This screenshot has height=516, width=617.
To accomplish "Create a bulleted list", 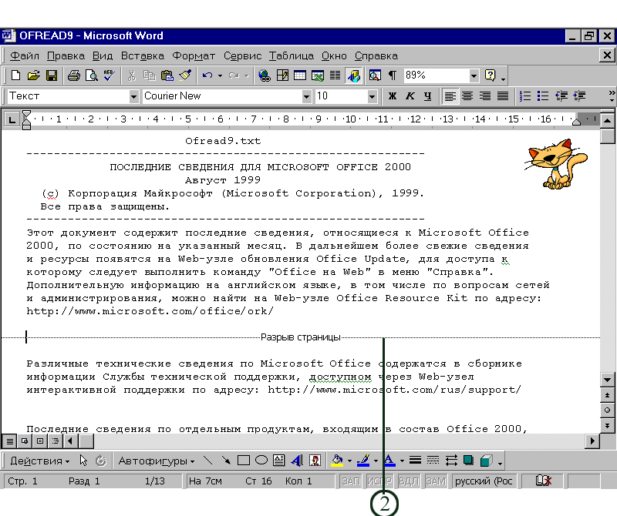I will (x=543, y=96).
